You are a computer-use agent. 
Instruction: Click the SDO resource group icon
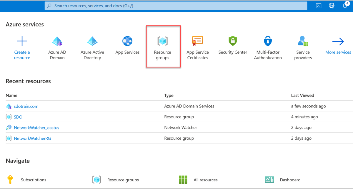pos(9,117)
